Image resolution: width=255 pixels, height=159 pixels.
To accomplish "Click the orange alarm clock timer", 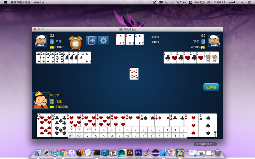I will coord(76,43).
